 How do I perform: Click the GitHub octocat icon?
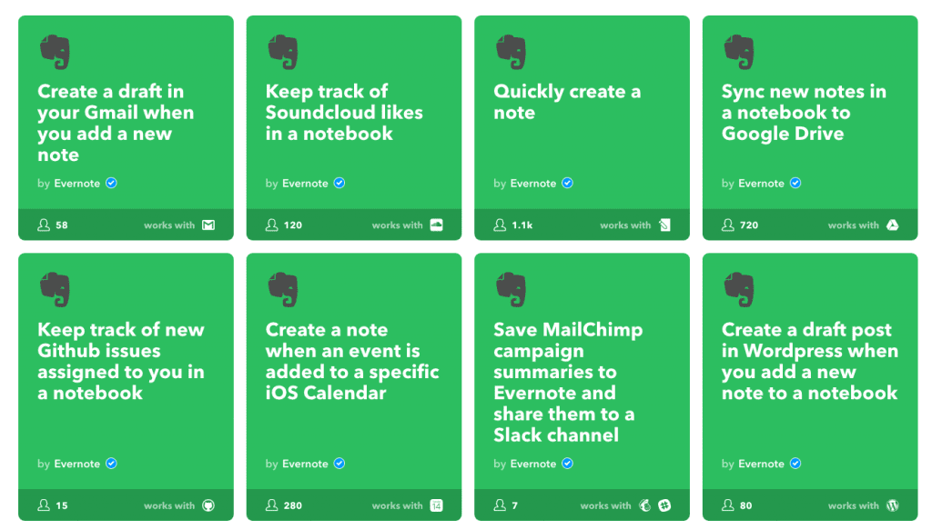click(208, 505)
